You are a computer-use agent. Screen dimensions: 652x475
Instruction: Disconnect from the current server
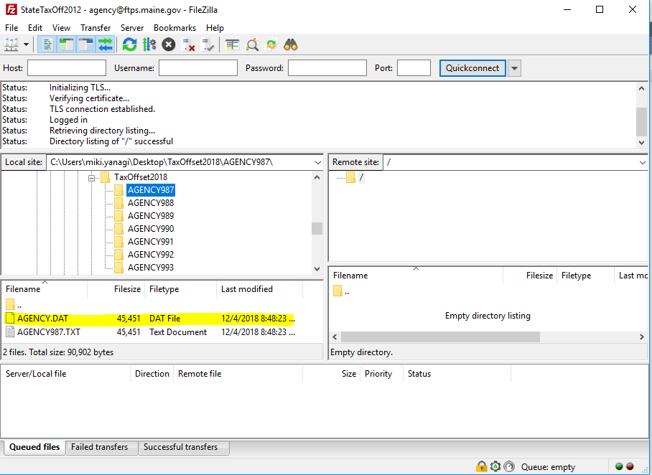tap(188, 44)
